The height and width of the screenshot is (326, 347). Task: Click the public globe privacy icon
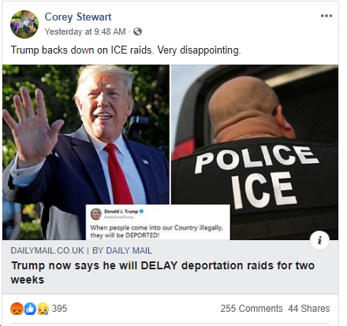pyautogui.click(x=137, y=31)
